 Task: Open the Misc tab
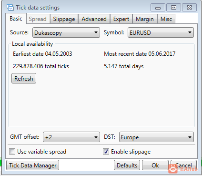click(166, 19)
